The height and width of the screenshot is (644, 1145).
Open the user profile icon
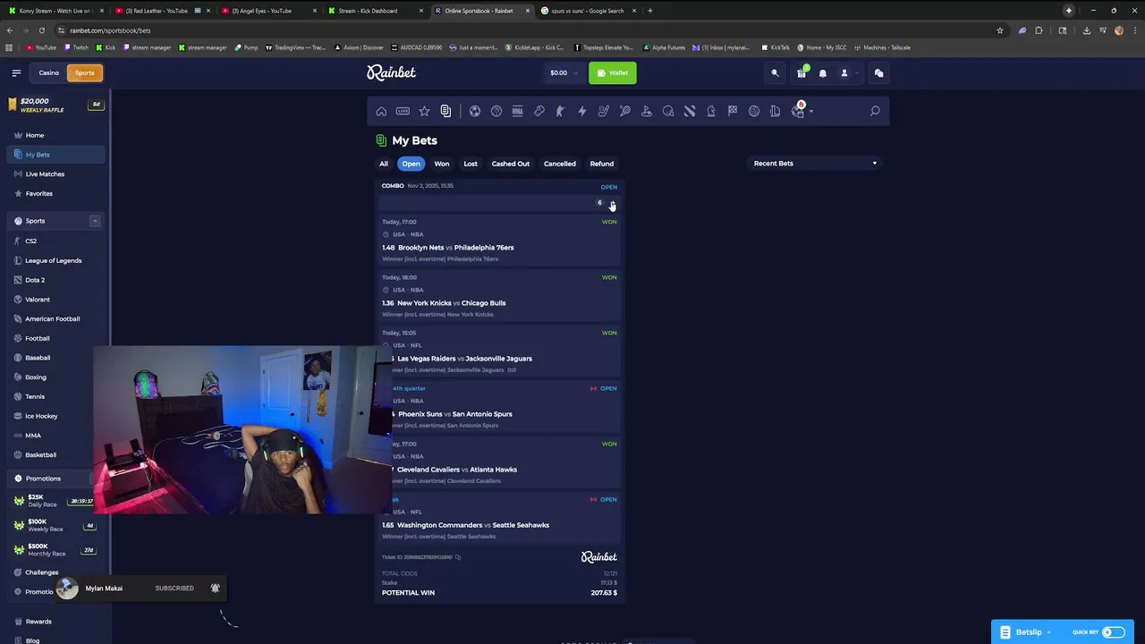pos(844,72)
